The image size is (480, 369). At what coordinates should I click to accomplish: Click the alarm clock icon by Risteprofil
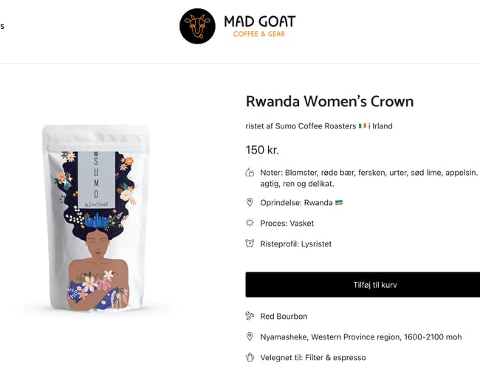point(250,244)
